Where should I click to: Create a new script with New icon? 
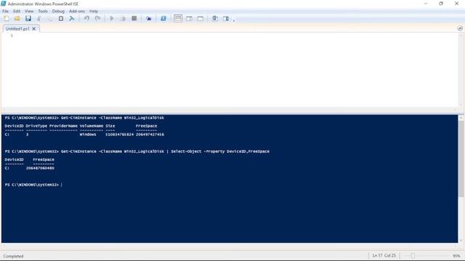(x=7, y=19)
